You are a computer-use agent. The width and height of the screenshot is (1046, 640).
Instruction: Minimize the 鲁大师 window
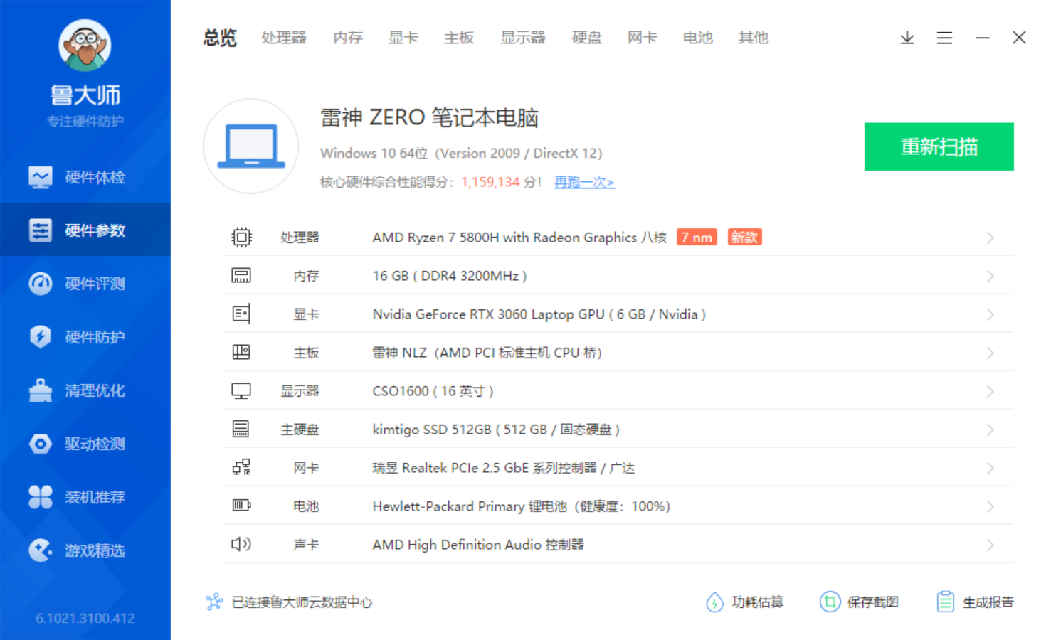point(982,38)
